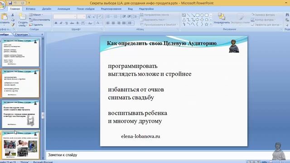The image size is (290, 163).
Task: Click the Упорядочить arrange button
Action: click(x=222, y=19)
